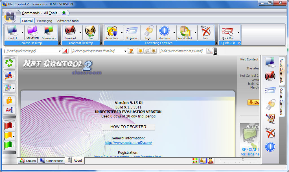Switch to the Messaging ribbon tab
The height and width of the screenshot is (172, 289).
[45, 21]
